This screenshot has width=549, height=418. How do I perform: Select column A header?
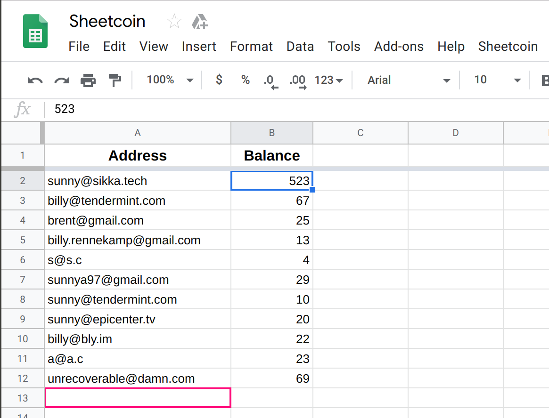click(x=138, y=133)
